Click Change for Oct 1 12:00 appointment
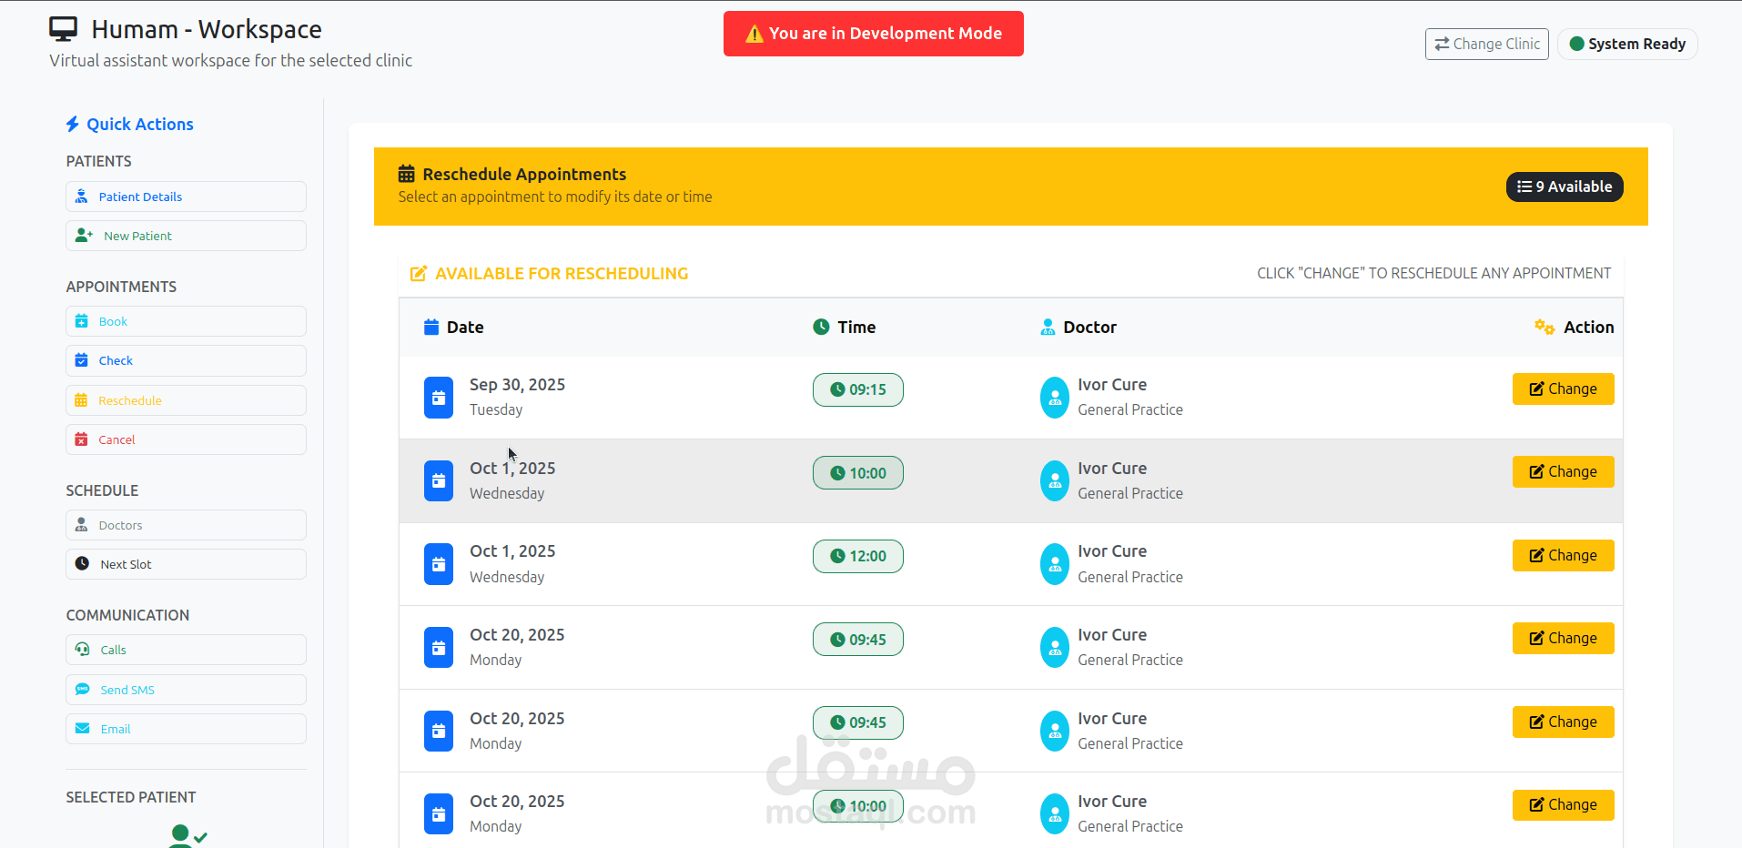1742x848 pixels. [1563, 555]
